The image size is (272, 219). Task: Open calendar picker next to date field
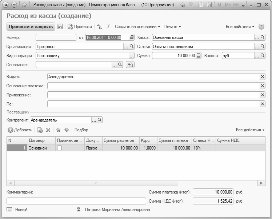[132, 37]
